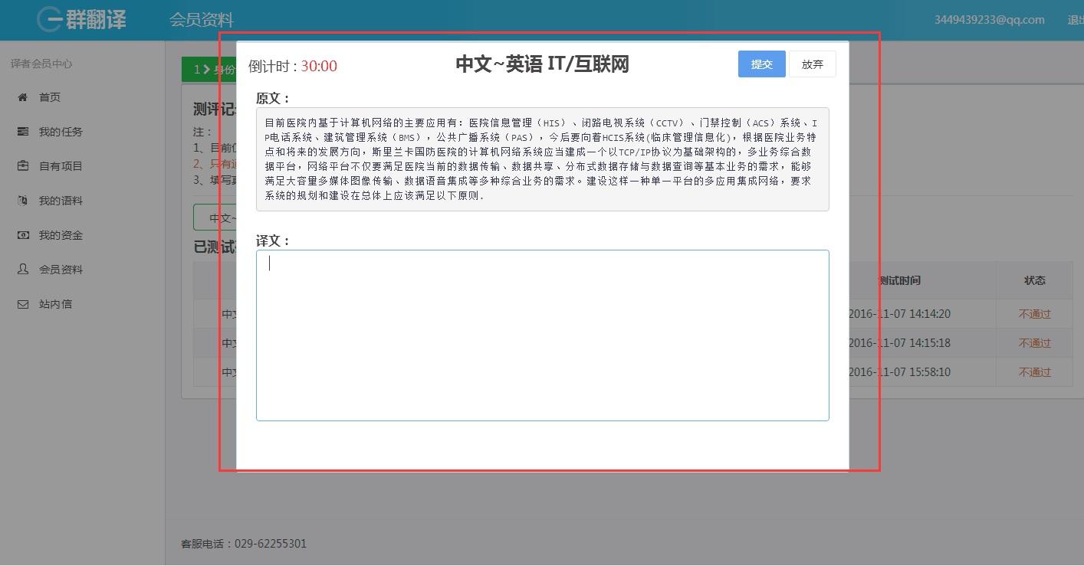Select 会员资料 in the top navigation
The width and height of the screenshot is (1084, 566).
coord(202,20)
